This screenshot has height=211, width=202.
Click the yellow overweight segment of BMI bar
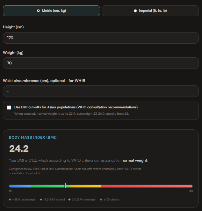coord(86,186)
